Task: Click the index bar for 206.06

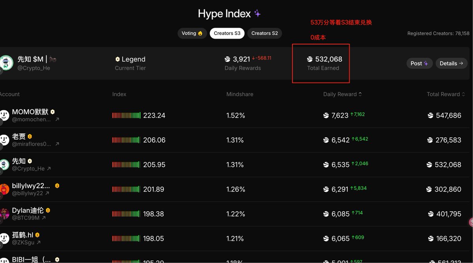Action: pos(126,140)
